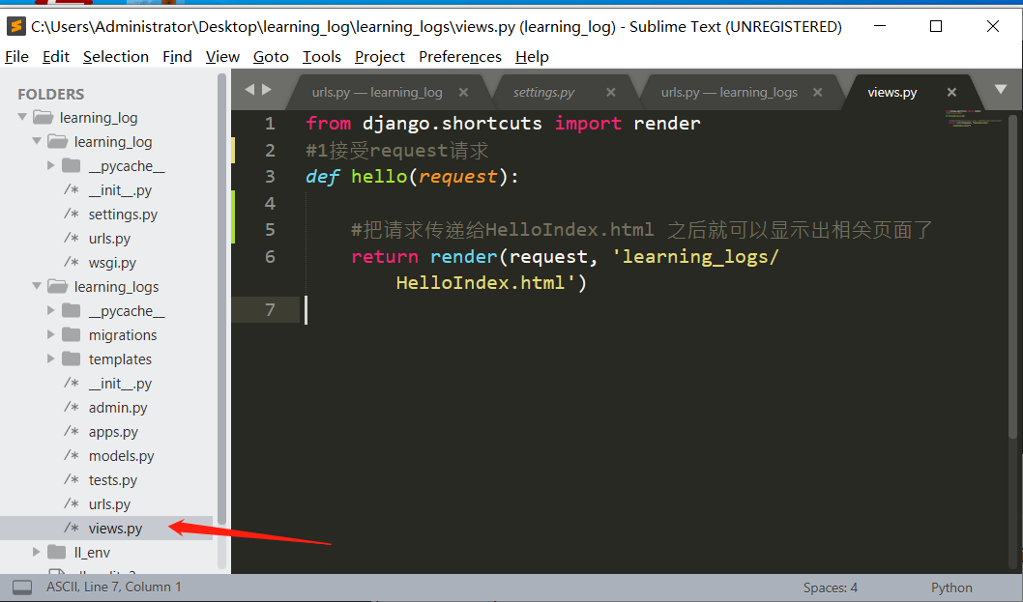Close the settings.py tab
Image resolution: width=1023 pixels, height=602 pixels.
(x=611, y=93)
